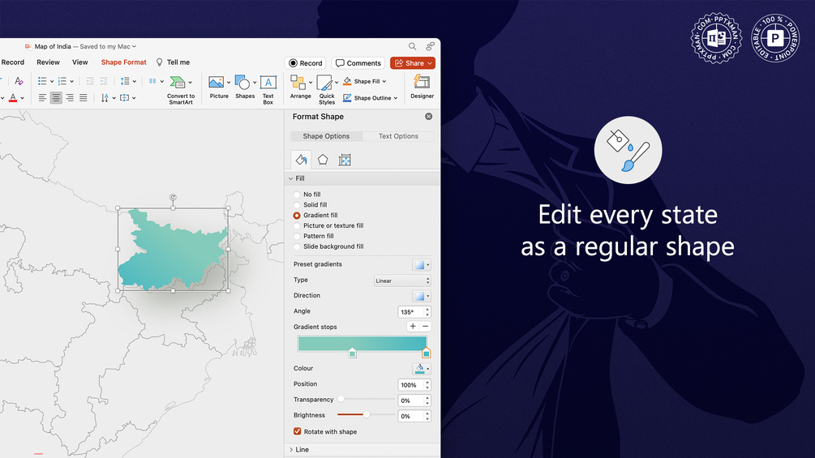The image size is (815, 458).
Task: Click the line spacing icon
Action: pos(125,81)
